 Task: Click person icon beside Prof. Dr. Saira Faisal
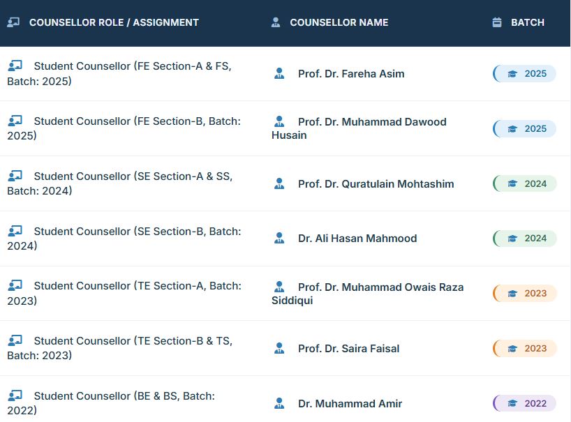(279, 348)
